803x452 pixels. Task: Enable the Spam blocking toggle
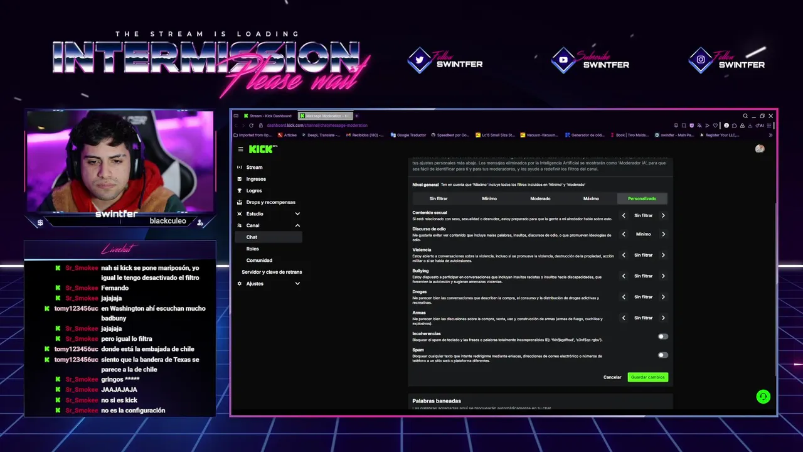coord(662,355)
